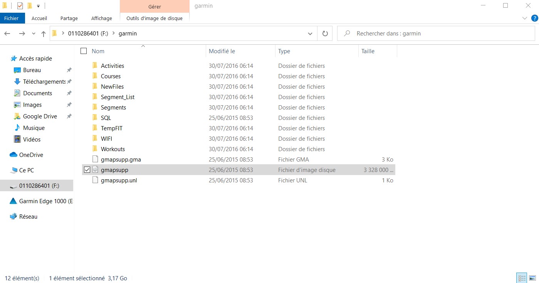Click the OneDrive cloud icon
539x283 pixels.
click(13, 155)
